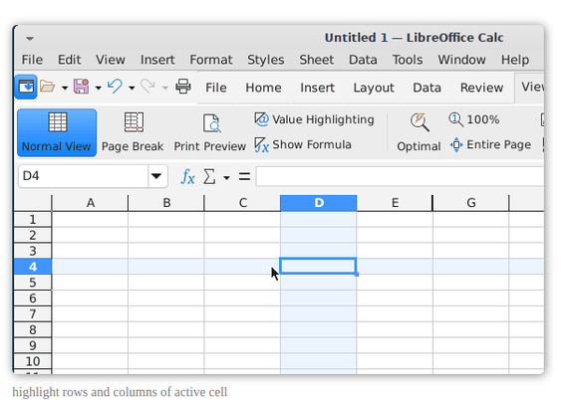Open the Function Wizard fx icon
The width and height of the screenshot is (571, 400).
click(187, 177)
